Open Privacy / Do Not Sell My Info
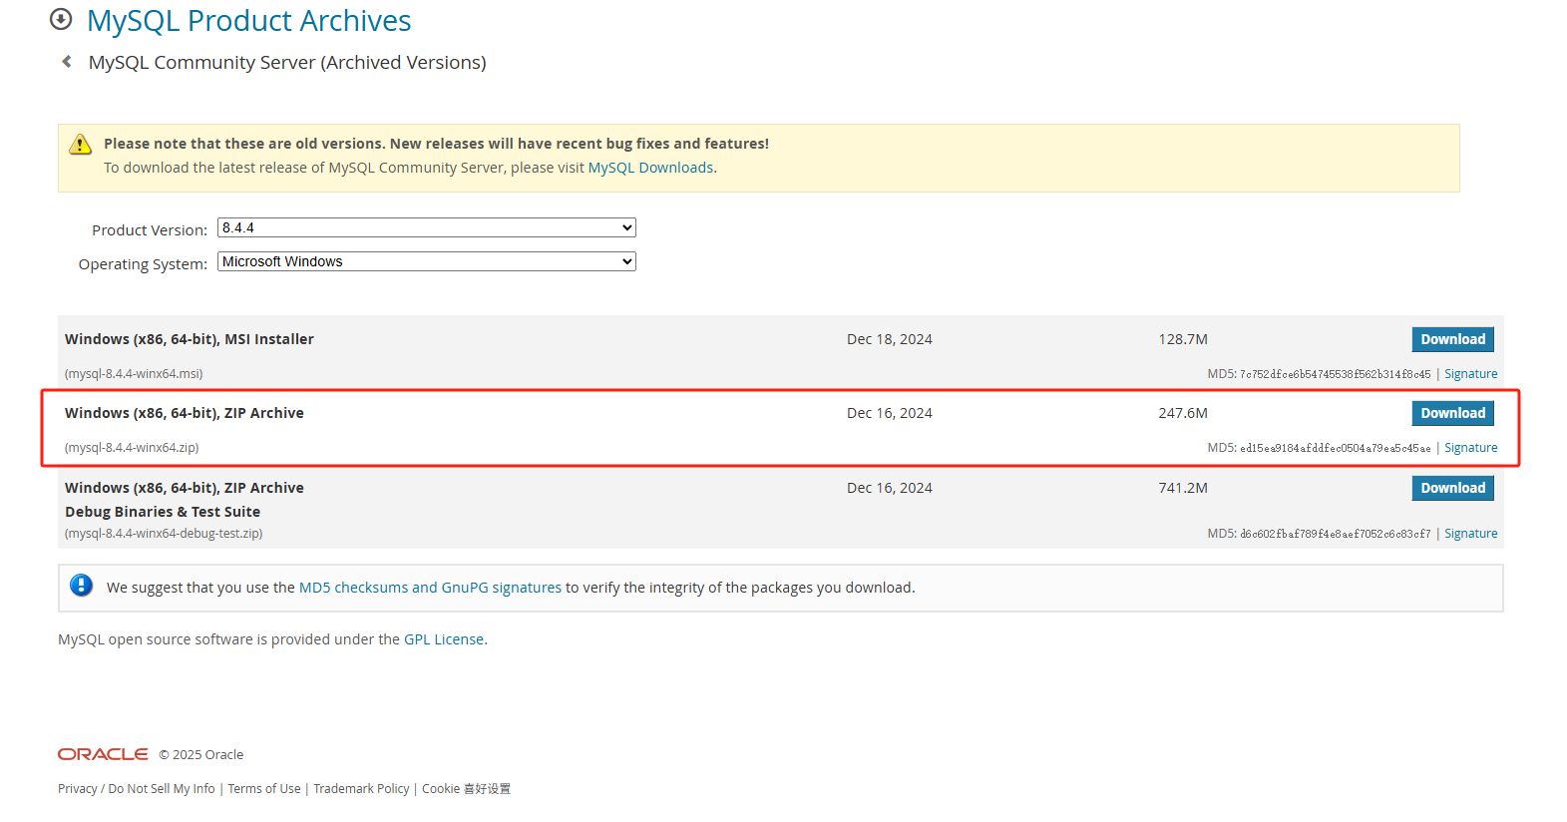1567x822 pixels. [x=137, y=788]
